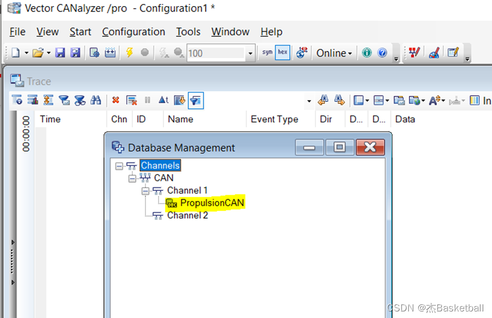Open the second toolbar overflow options
The image size is (492, 318).
pos(467,59)
